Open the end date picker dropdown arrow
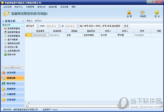This screenshot has width=164, height=112. click(x=78, y=26)
